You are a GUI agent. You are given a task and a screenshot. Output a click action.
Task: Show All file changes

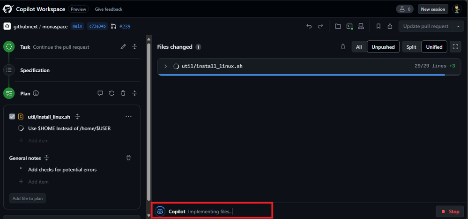359,47
